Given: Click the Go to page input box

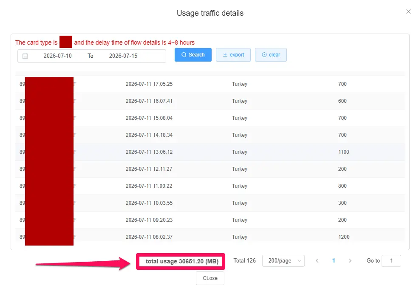Looking at the screenshot, I should pos(391,261).
